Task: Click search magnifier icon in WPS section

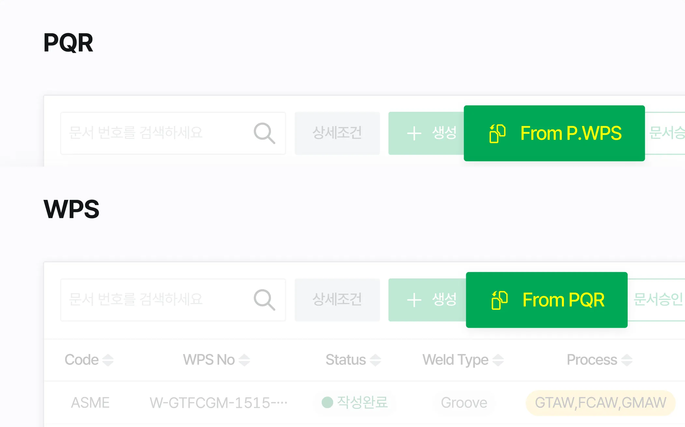Action: point(264,300)
